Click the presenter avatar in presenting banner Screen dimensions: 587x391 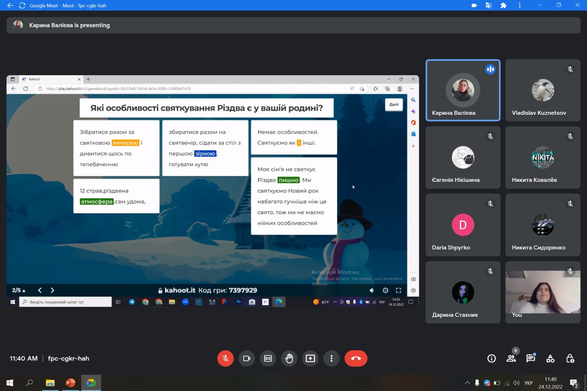coord(18,25)
